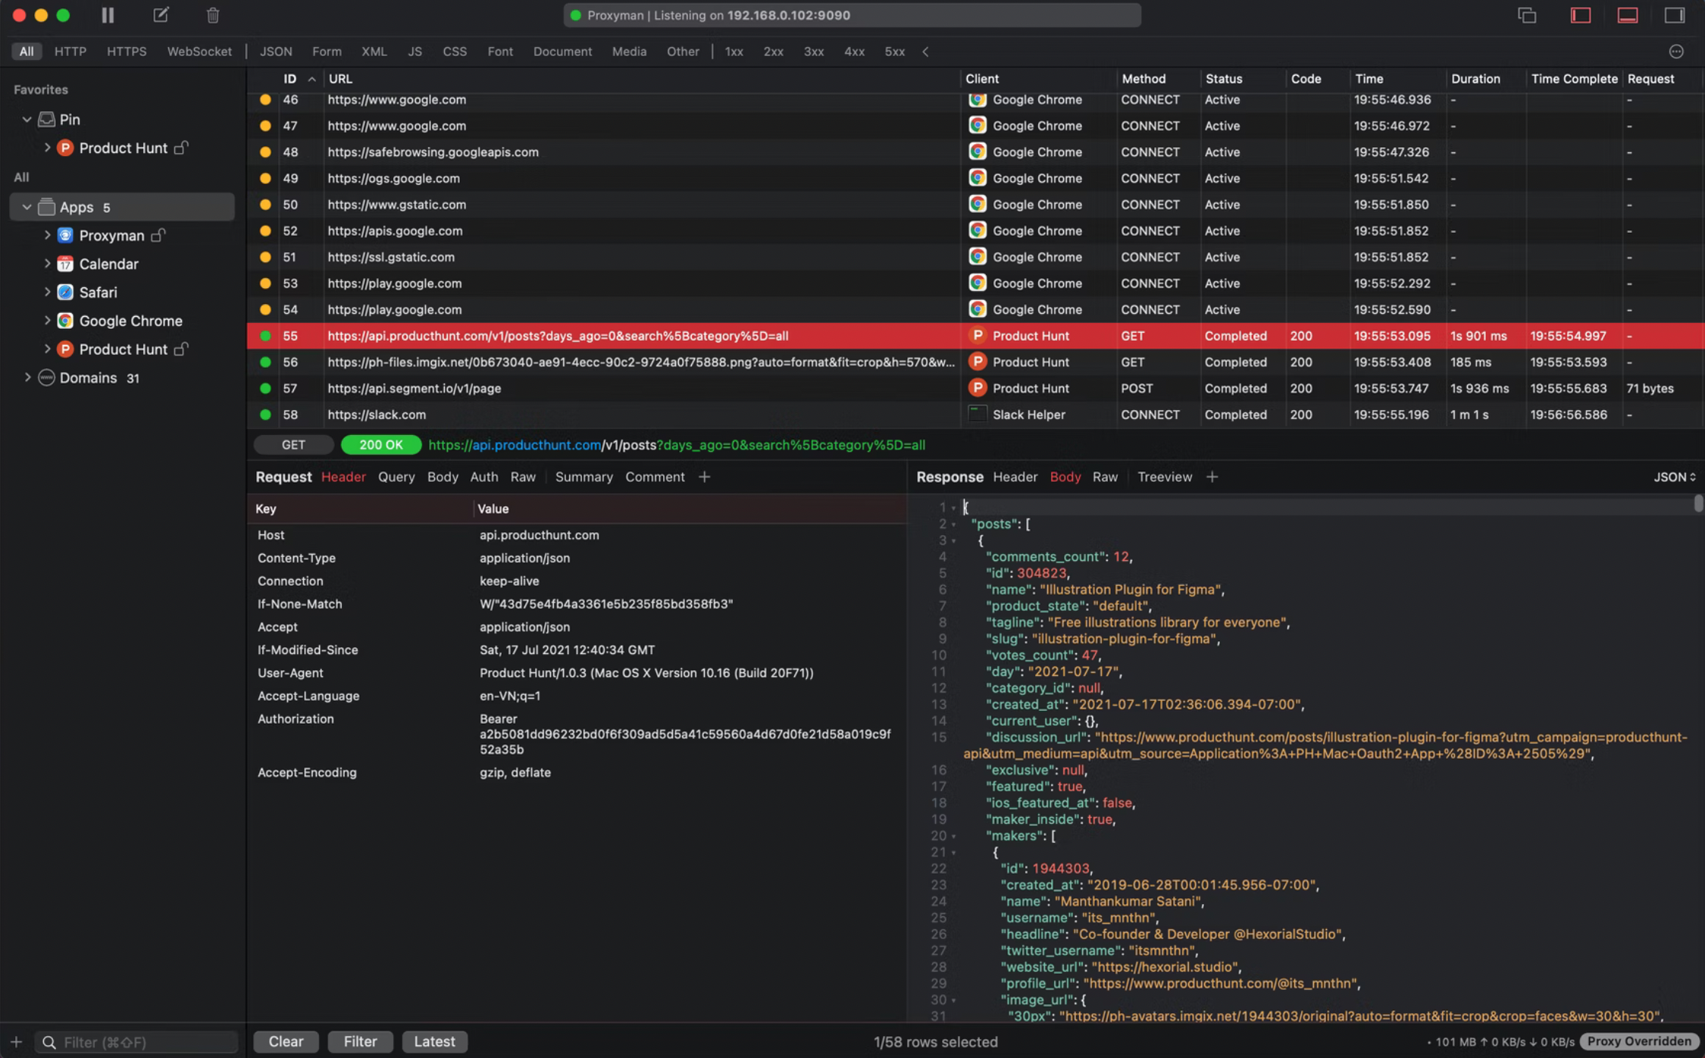This screenshot has width=1705, height=1058.
Task: Filter by JSON content type
Action: click(x=276, y=52)
